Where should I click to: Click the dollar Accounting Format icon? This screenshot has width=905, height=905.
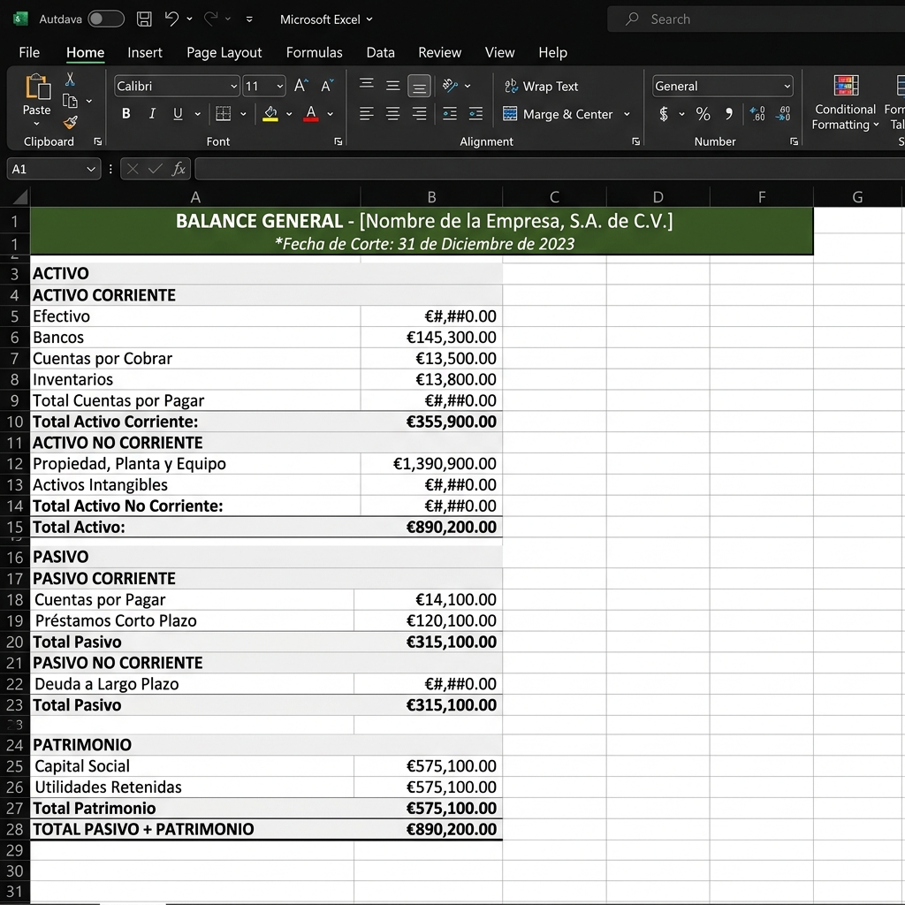(664, 114)
